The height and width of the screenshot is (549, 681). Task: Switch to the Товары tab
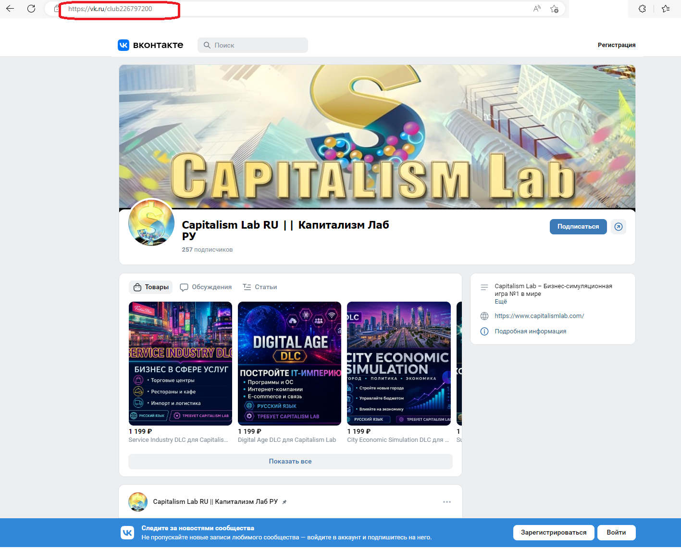[x=151, y=287]
